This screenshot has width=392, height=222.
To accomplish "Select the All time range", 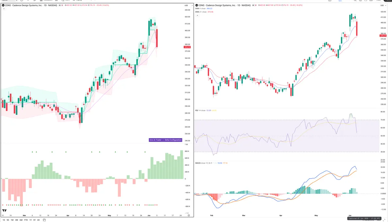I will (38, 220).
